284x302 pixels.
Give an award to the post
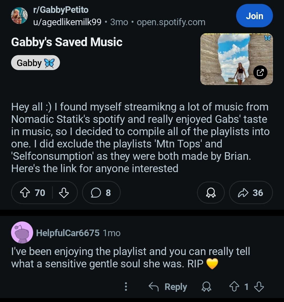click(x=211, y=193)
